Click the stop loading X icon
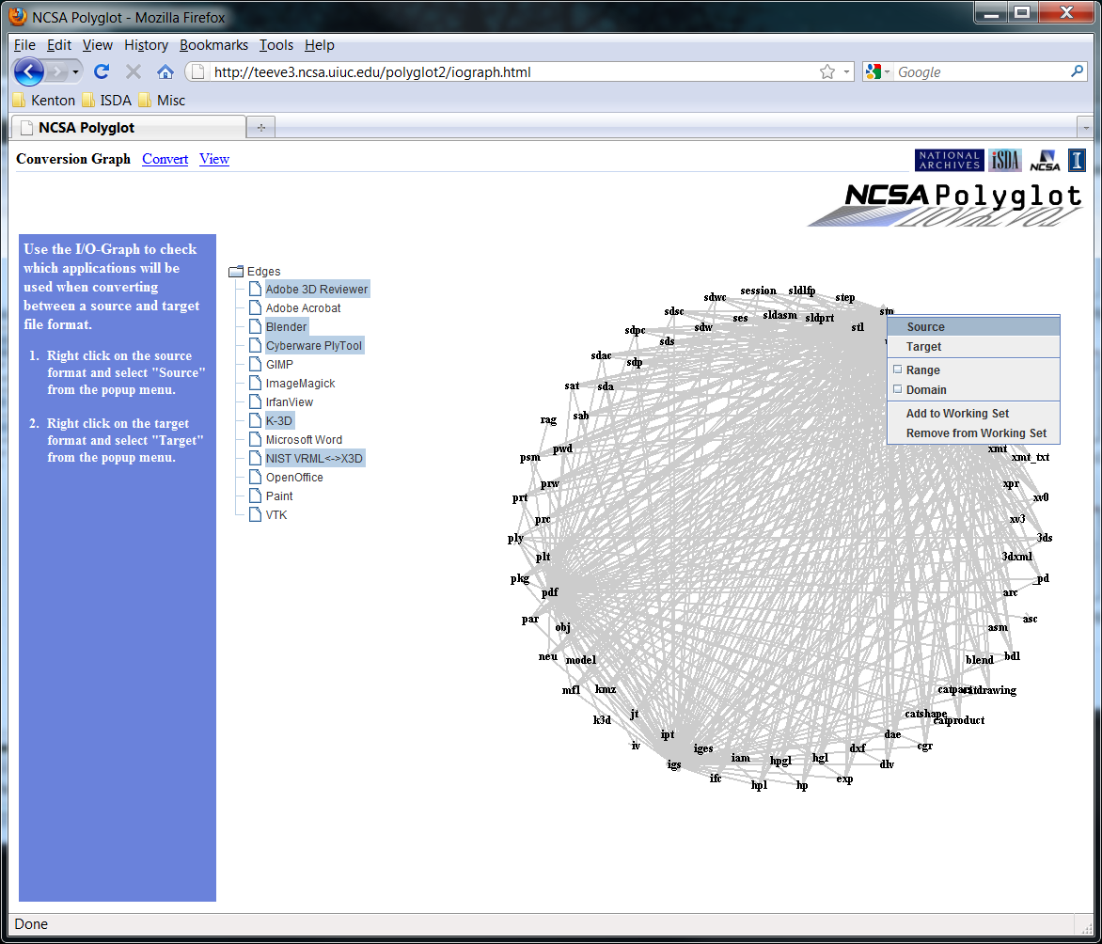The width and height of the screenshot is (1102, 944). (x=134, y=71)
